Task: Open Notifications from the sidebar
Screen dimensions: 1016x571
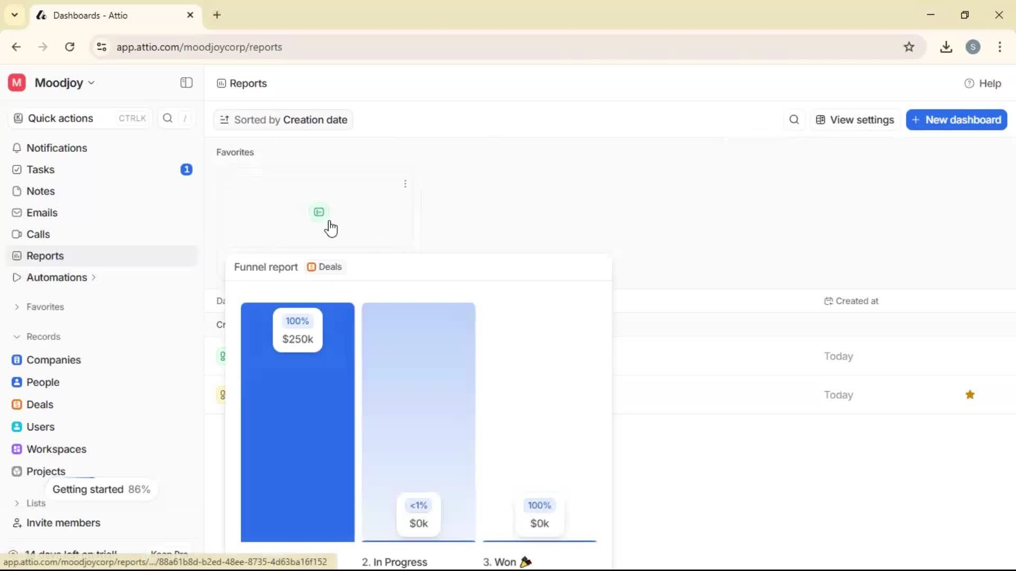Action: click(x=56, y=148)
